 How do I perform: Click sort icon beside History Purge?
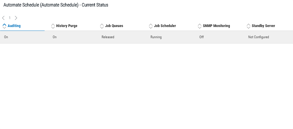point(53,26)
